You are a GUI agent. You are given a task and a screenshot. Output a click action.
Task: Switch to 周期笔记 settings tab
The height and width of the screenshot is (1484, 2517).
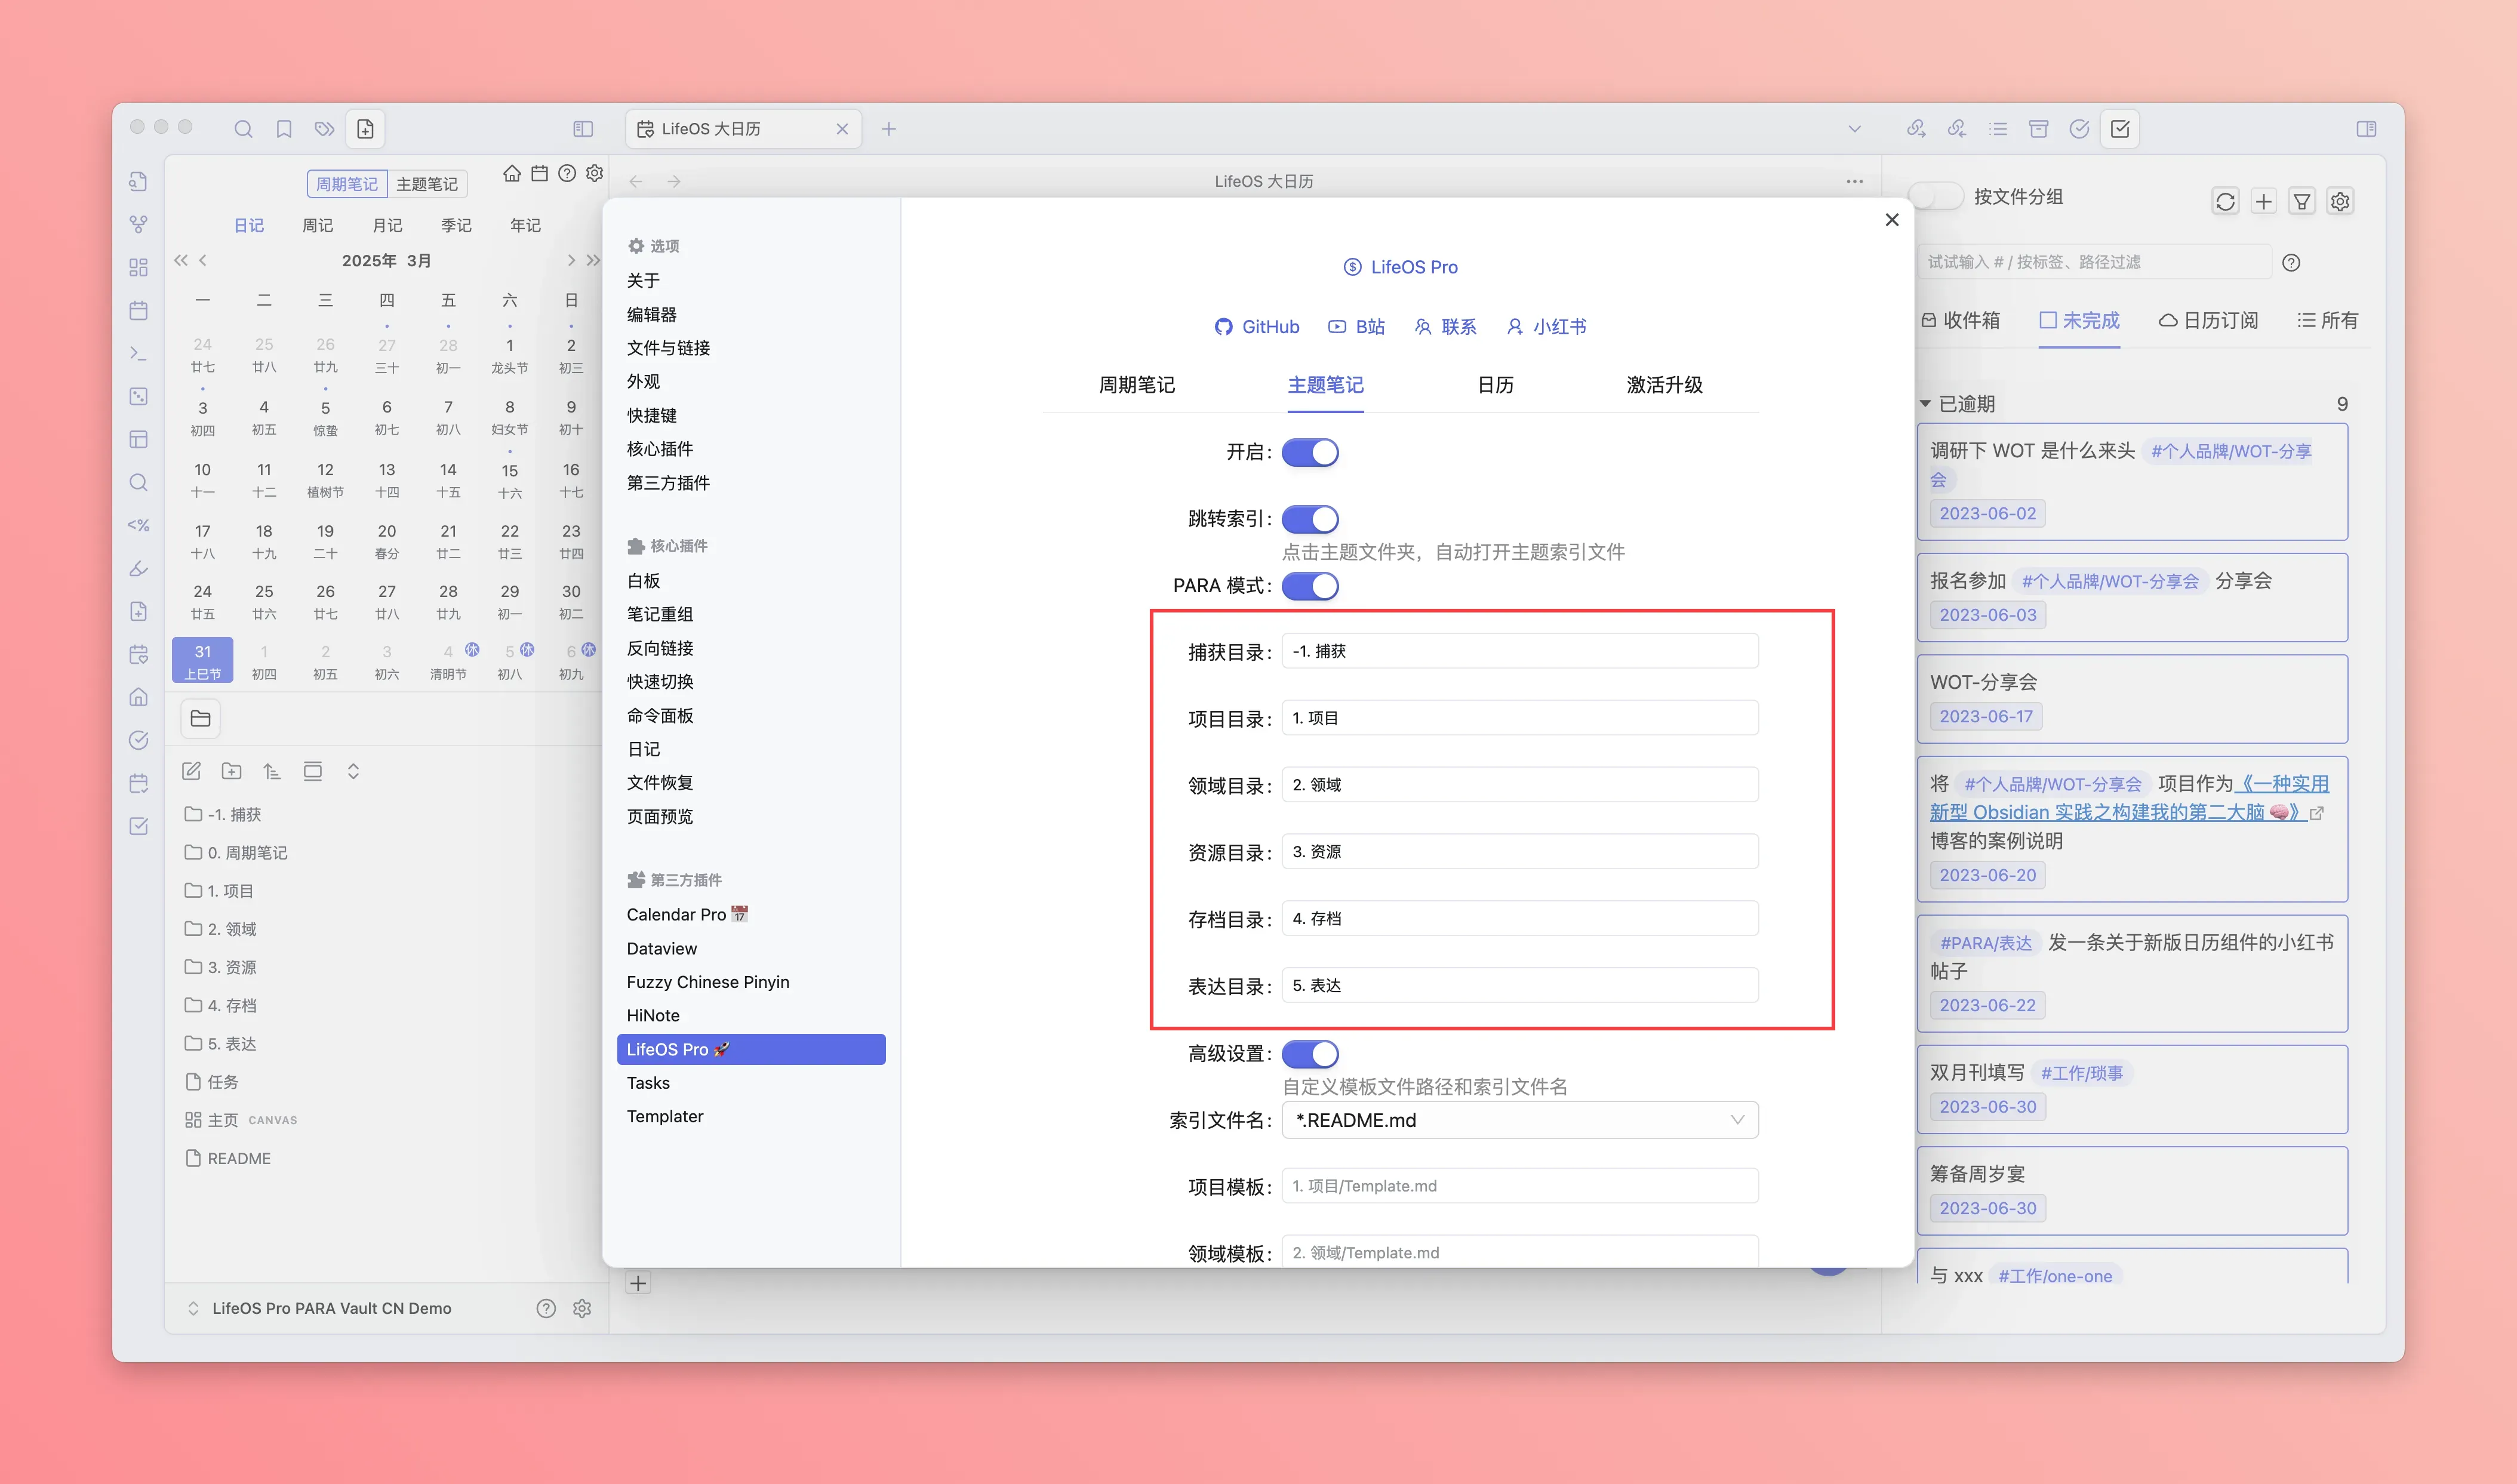point(1137,385)
